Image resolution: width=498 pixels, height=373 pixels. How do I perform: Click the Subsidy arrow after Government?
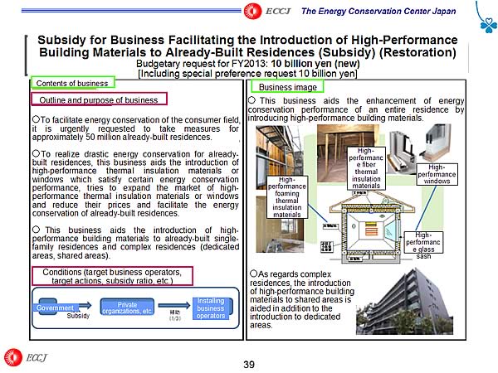[84, 305]
